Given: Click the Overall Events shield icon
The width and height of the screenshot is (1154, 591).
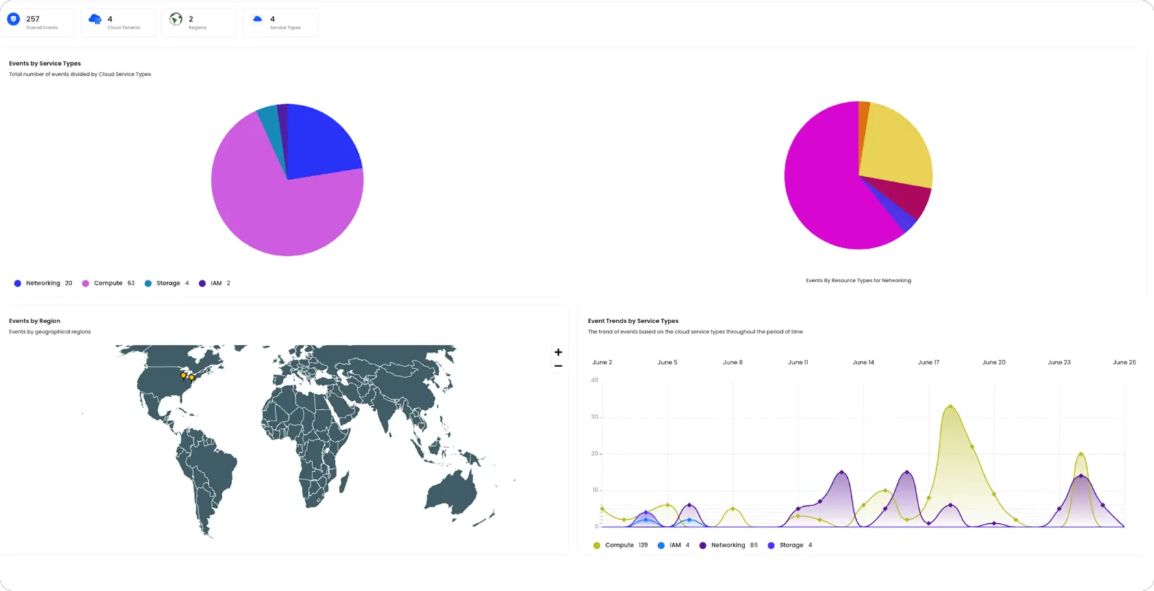Looking at the screenshot, I should 13,19.
